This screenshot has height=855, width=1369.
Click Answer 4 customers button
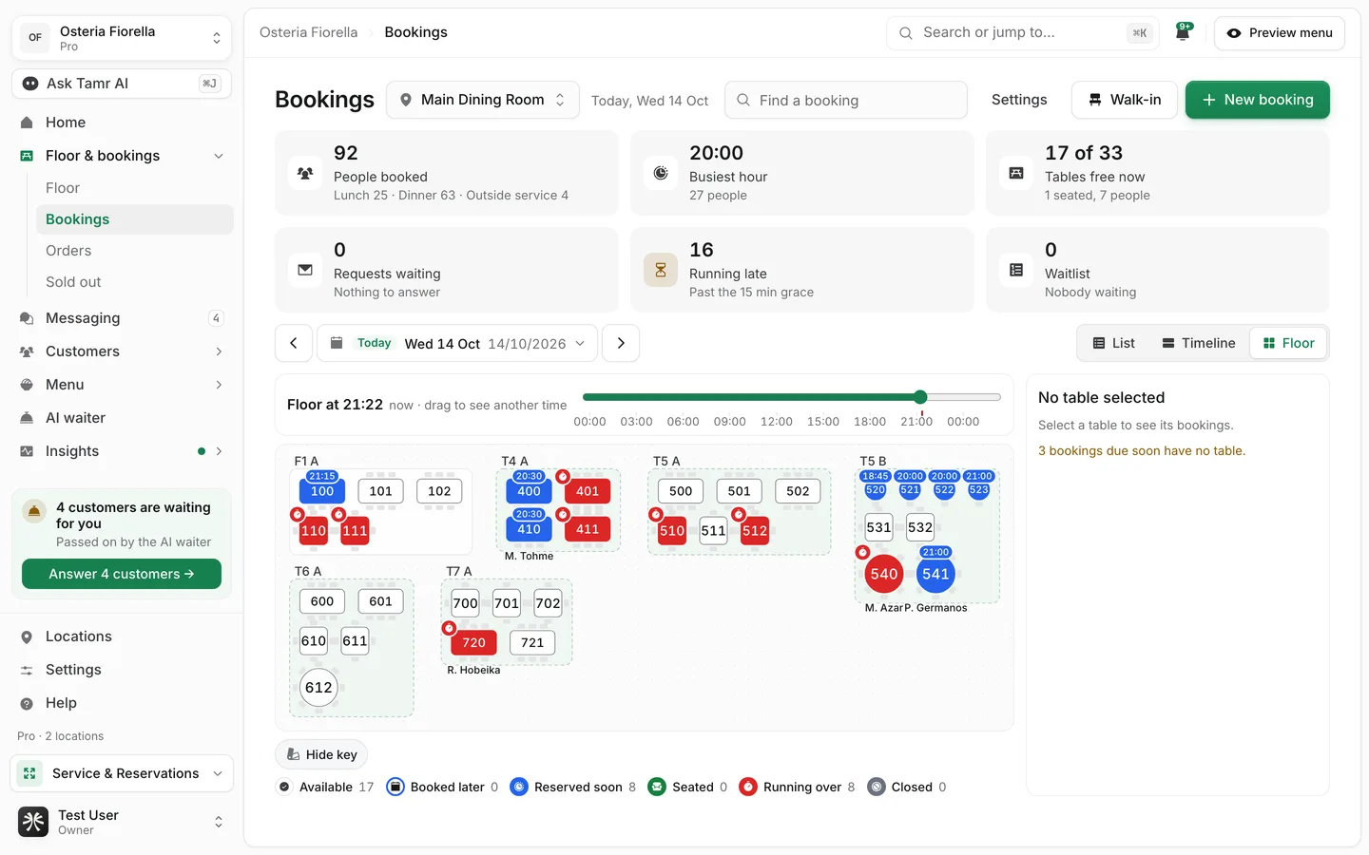tap(122, 574)
